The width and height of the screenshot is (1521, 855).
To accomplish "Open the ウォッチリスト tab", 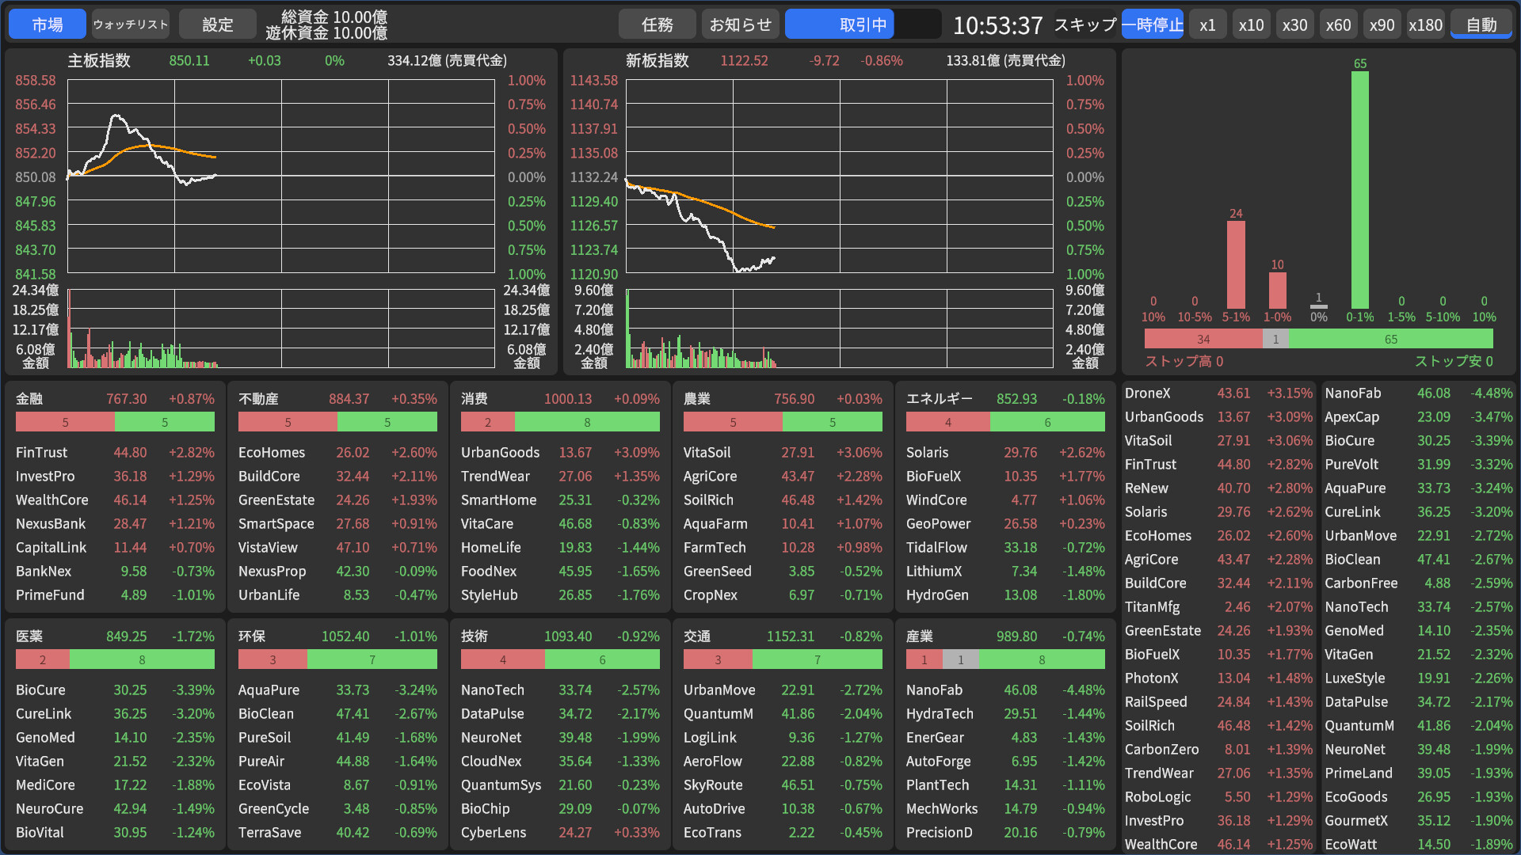I will click(131, 25).
